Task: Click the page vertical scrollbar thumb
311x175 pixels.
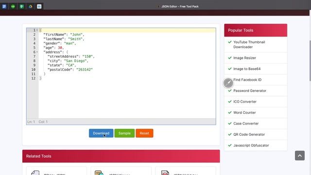Action: coord(310,60)
